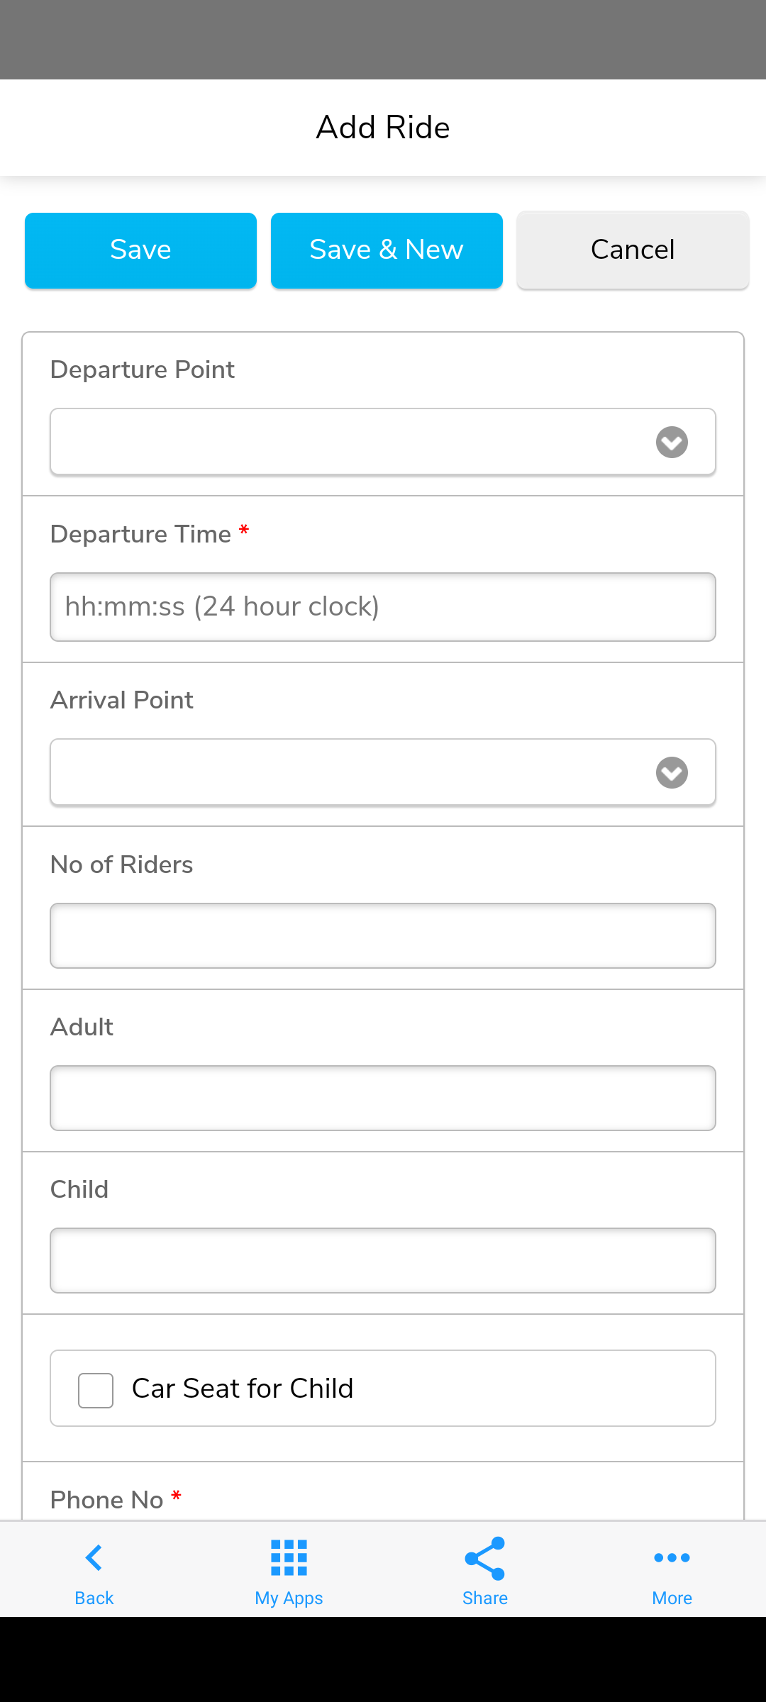Viewport: 766px width, 1702px height.
Task: Enable Car Seat for Child checkbox
Action: (x=96, y=1390)
